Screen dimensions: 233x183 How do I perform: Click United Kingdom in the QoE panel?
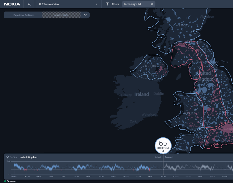point(28,157)
